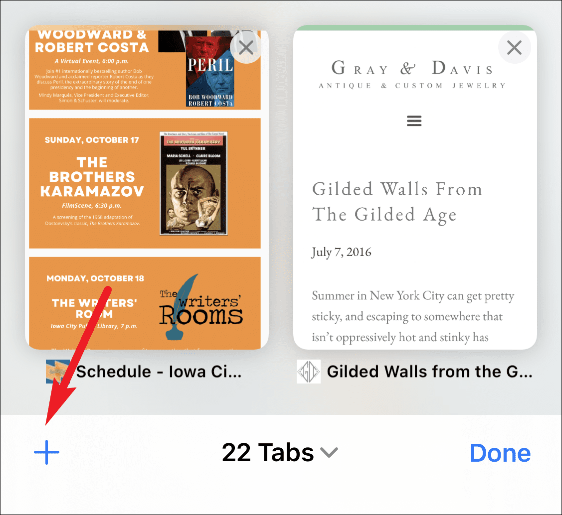Click the Gray & Davis diamond favicon
Viewport: 562px width, 515px height.
308,372
